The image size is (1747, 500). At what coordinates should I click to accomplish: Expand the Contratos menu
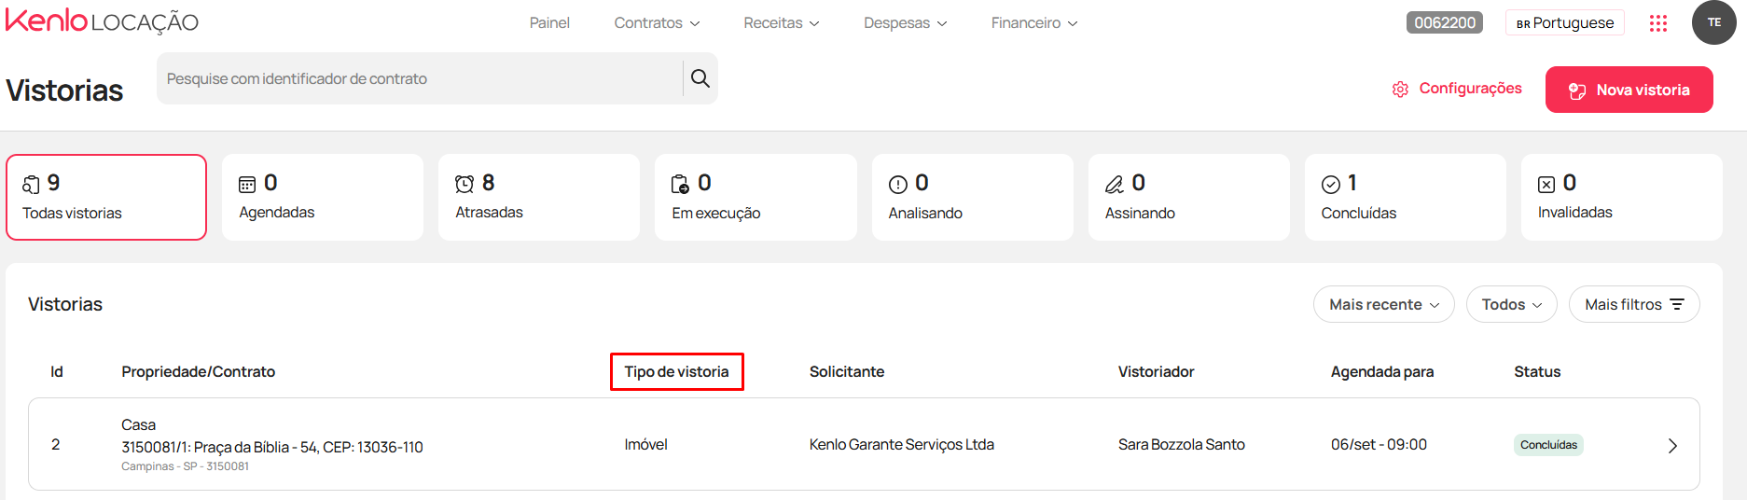tap(657, 23)
